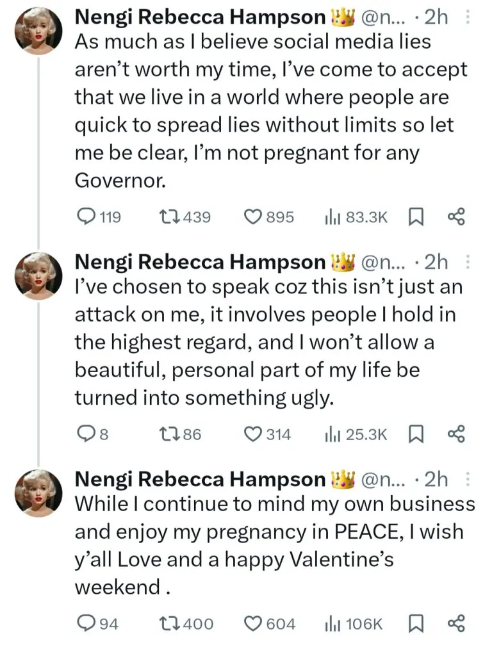
Task: Retweet the tweet with 439 retweets
Action: coord(170,218)
